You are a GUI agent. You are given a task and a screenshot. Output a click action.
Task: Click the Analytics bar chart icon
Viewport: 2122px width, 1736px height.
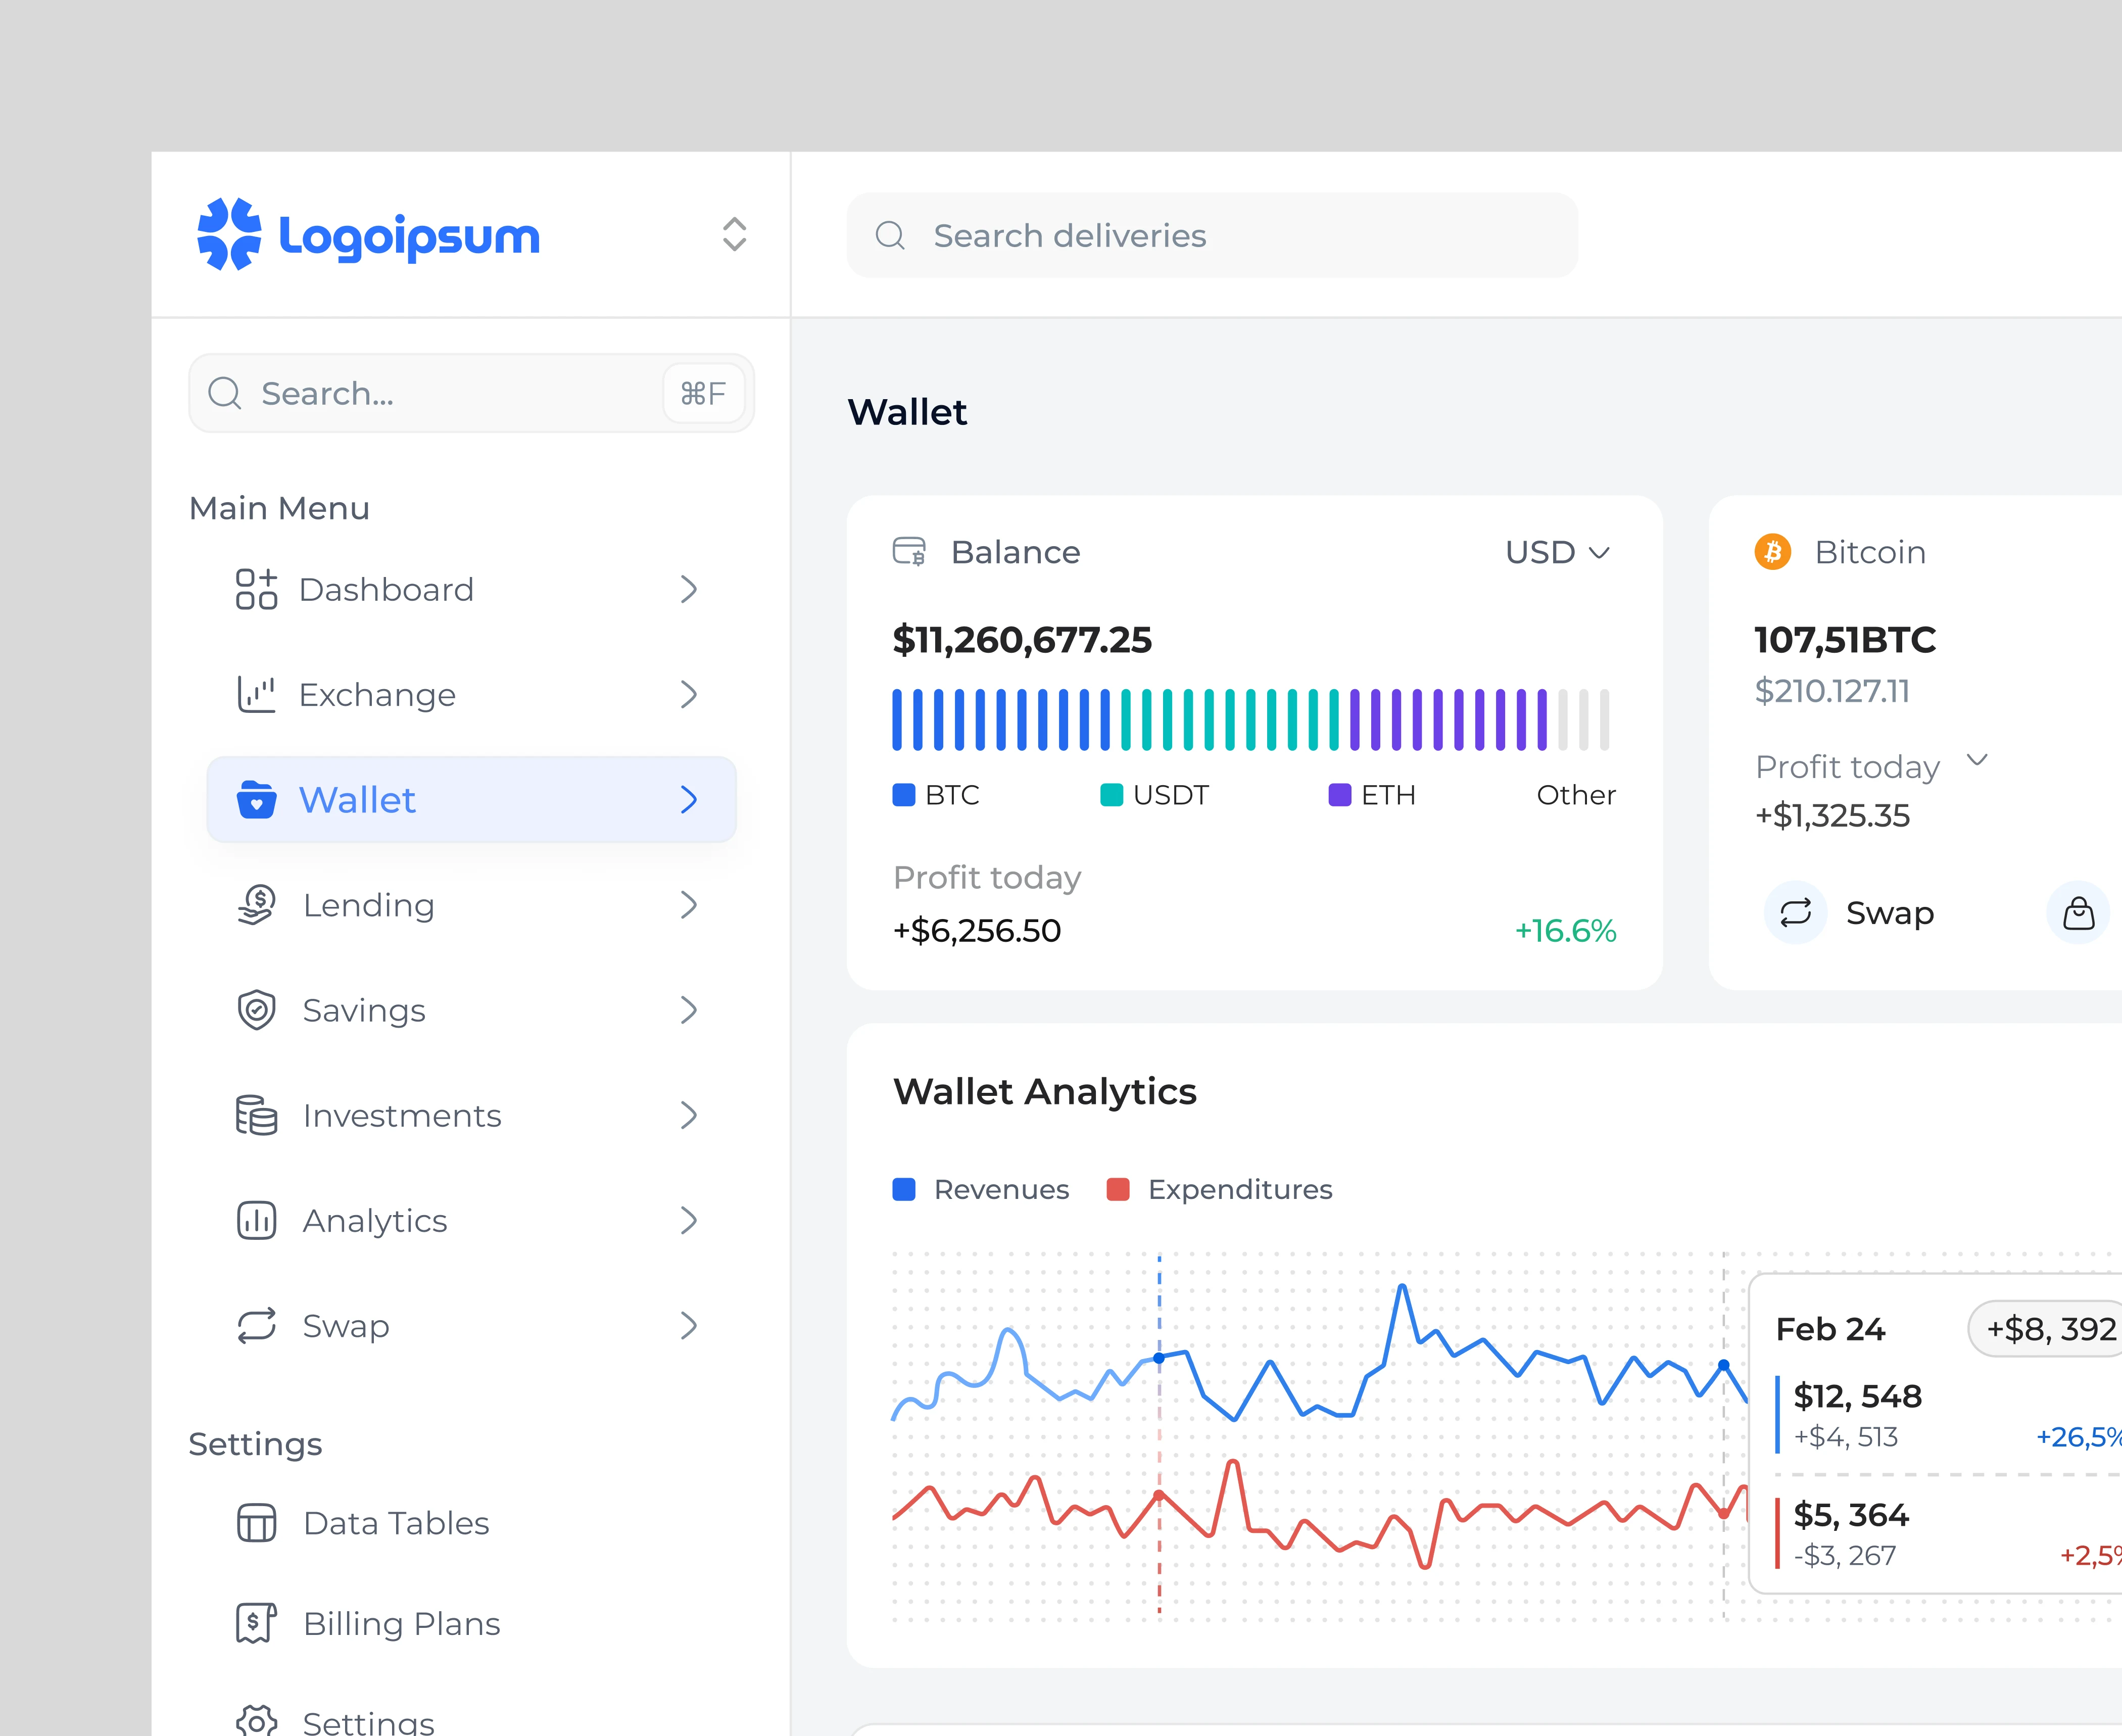256,1220
